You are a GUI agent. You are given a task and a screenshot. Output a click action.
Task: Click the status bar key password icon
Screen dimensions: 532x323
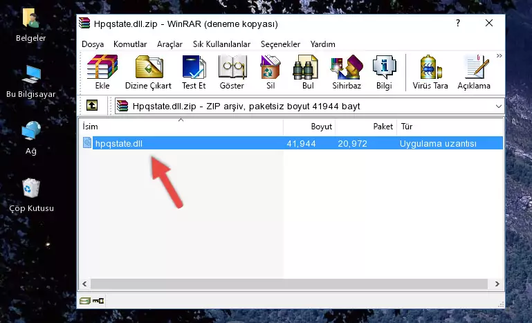[98, 301]
